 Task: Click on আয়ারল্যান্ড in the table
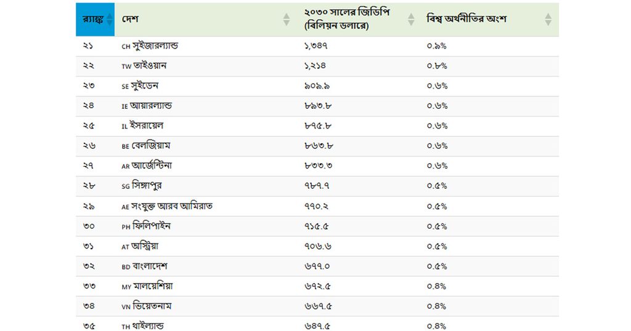[150, 106]
